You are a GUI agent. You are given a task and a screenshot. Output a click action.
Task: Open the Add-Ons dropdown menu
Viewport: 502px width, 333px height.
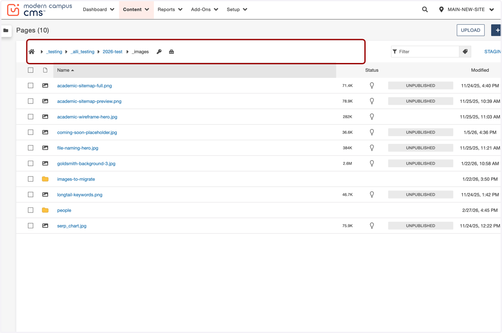tap(205, 10)
